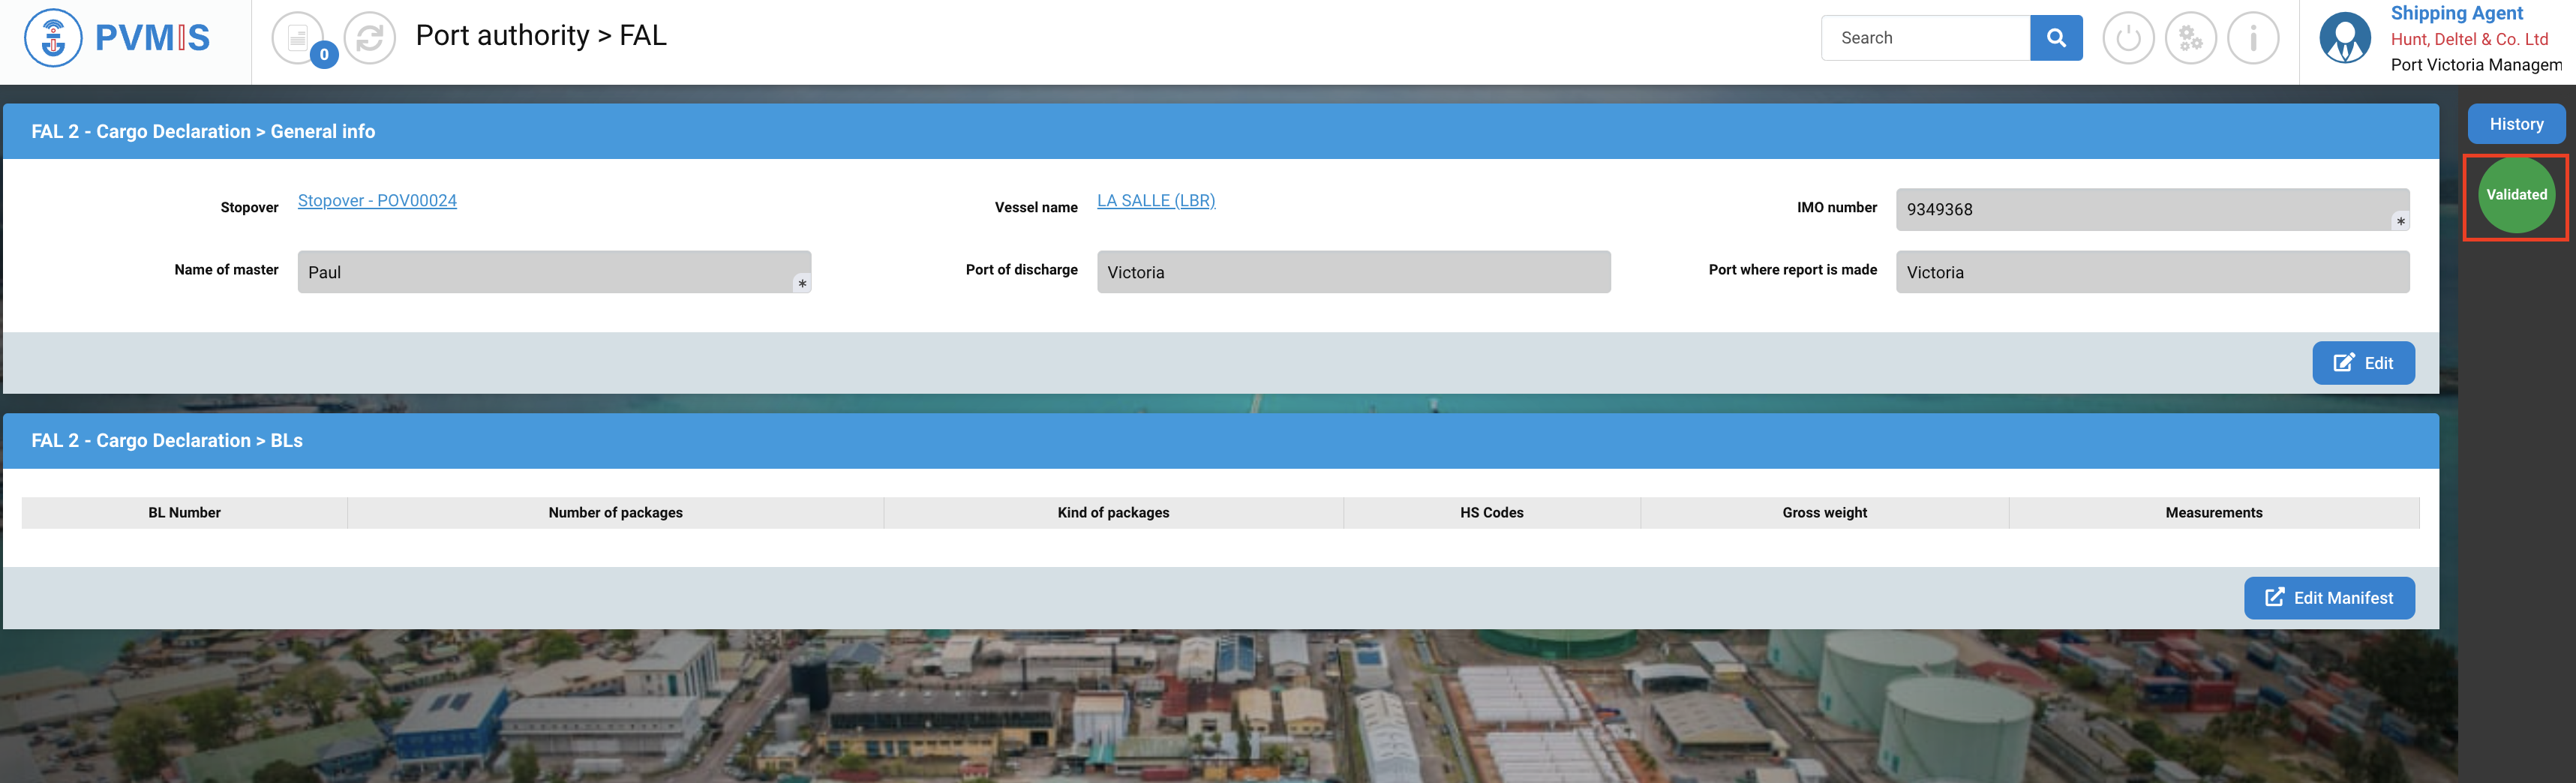Click the refresh arrows icon
The image size is (2576, 783).
click(370, 38)
